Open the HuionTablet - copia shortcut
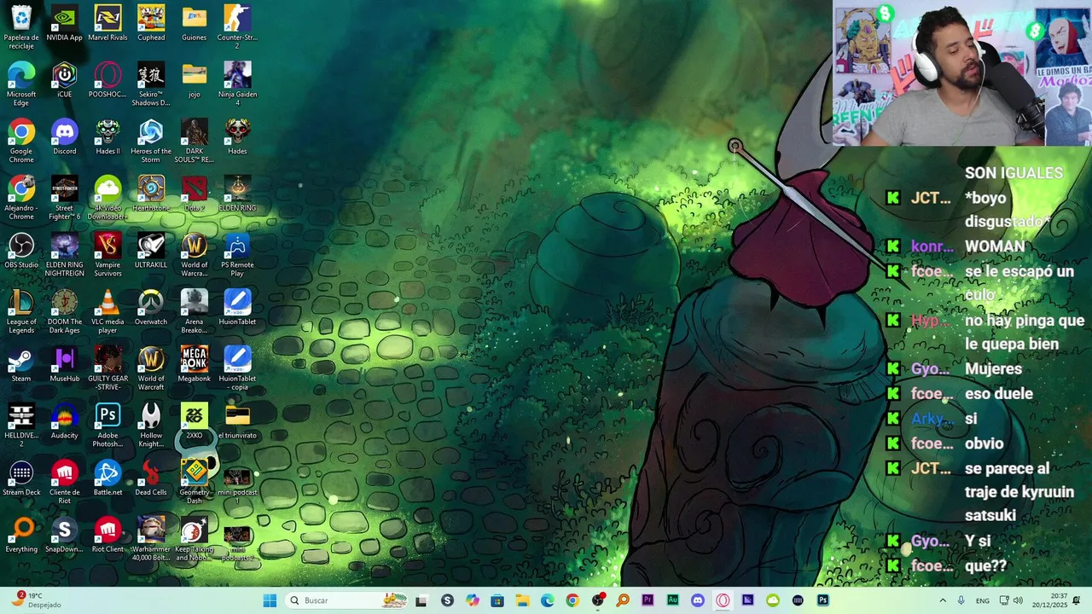 (237, 368)
